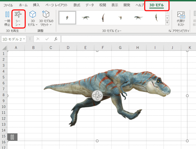The width and height of the screenshot is (196, 149).
Task: Select column K header
Action: point(190,48)
